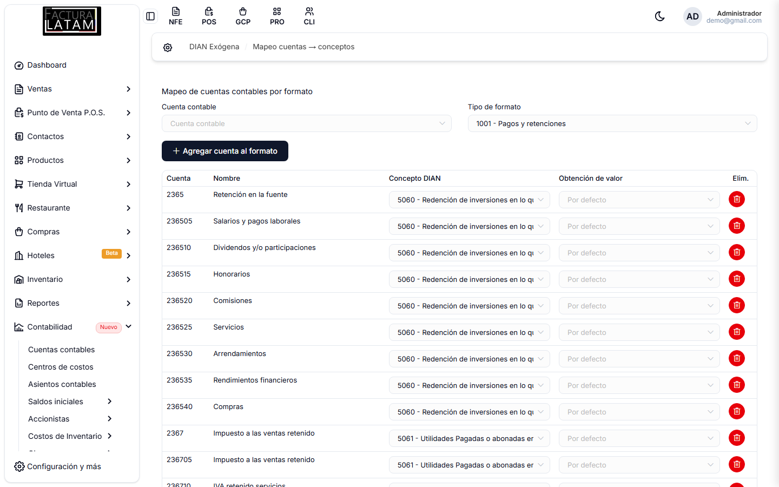This screenshot has width=779, height=487.
Task: Click the Factura LATAM logo
Action: (x=72, y=21)
